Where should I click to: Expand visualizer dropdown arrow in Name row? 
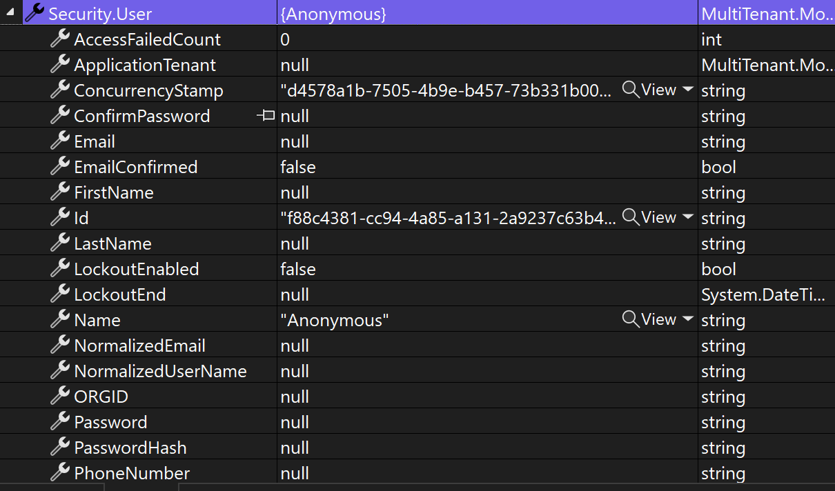687,319
